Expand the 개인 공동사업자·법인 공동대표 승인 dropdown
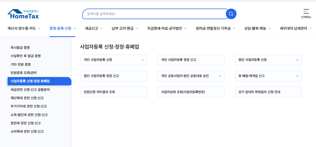 (191, 76)
